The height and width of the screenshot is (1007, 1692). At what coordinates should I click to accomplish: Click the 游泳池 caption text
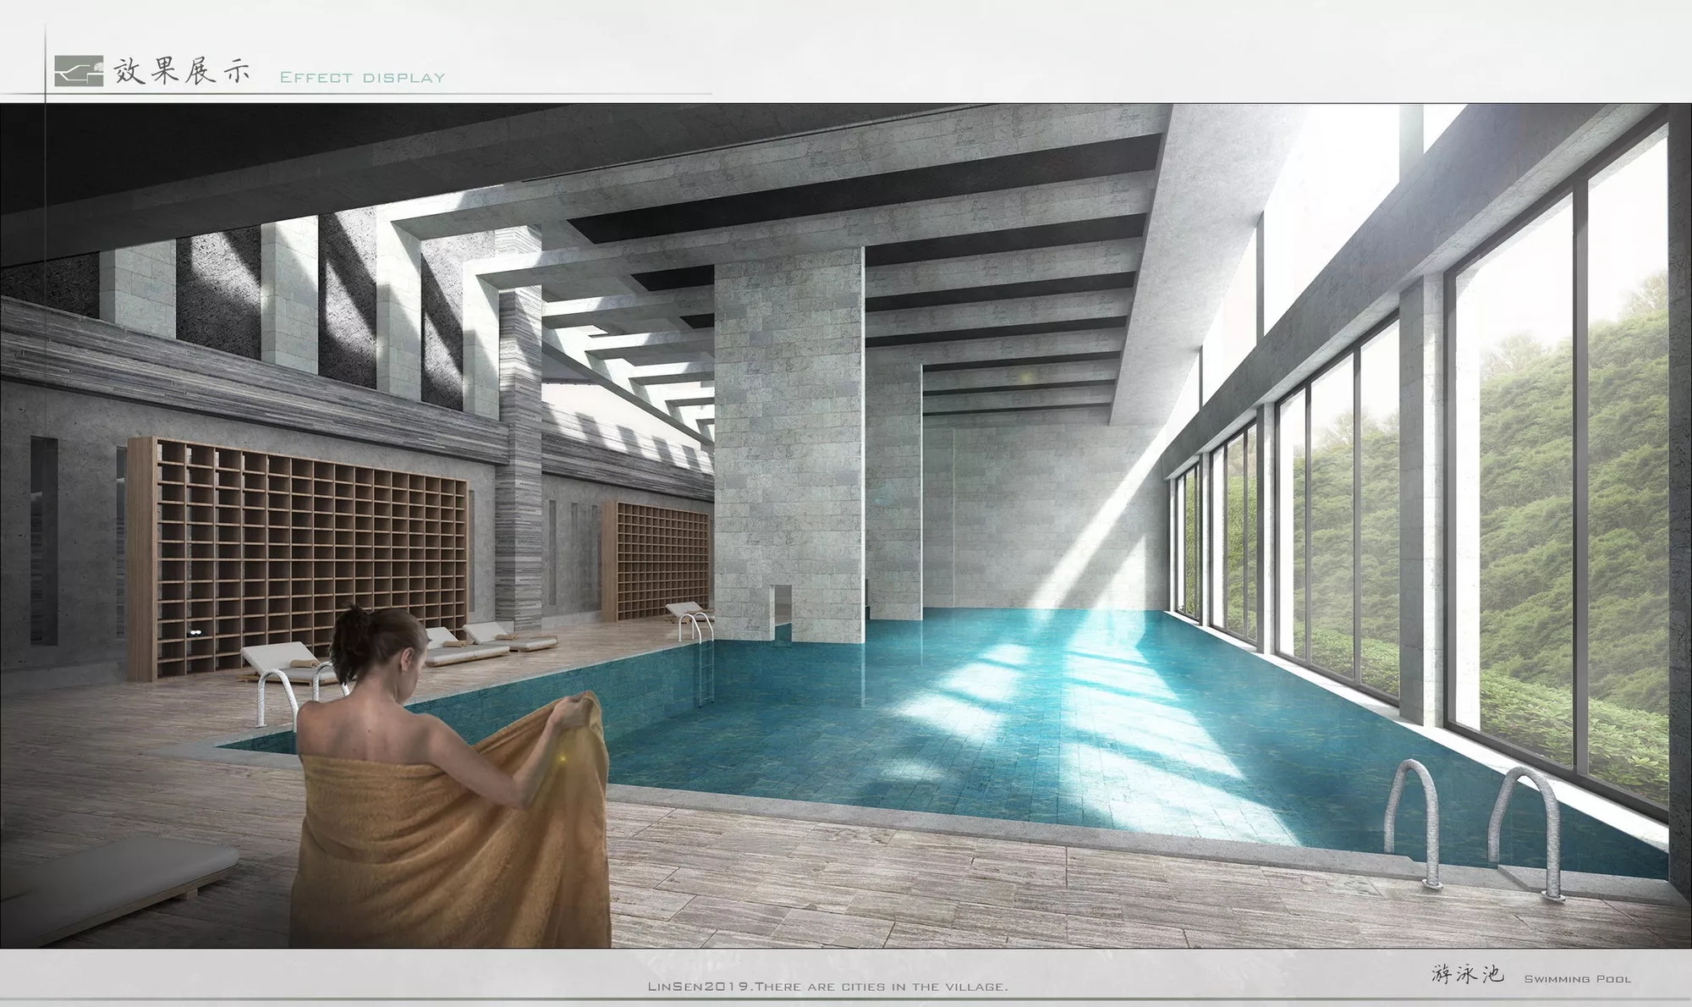[1467, 974]
